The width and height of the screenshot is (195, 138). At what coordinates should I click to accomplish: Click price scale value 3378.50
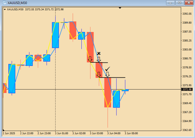point(187,67)
